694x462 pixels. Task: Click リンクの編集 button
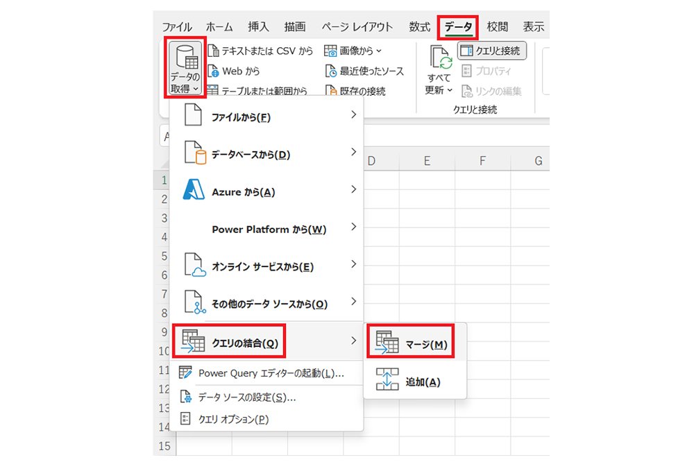(x=491, y=91)
